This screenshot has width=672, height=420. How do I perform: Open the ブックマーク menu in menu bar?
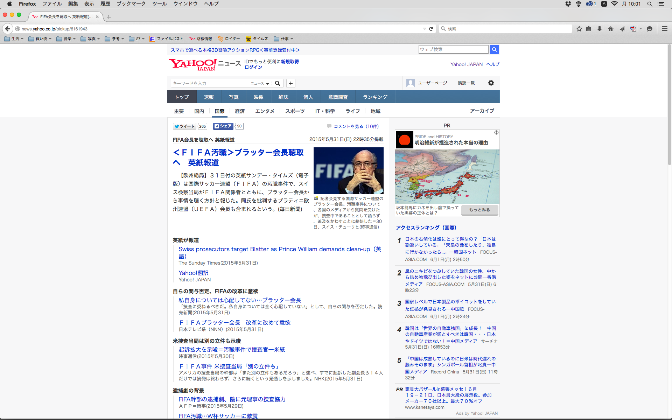coord(131,4)
